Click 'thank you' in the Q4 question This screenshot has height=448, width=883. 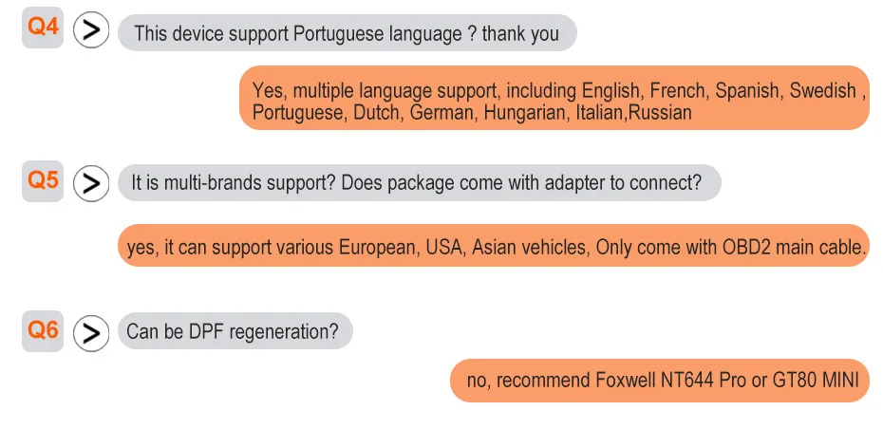point(520,34)
